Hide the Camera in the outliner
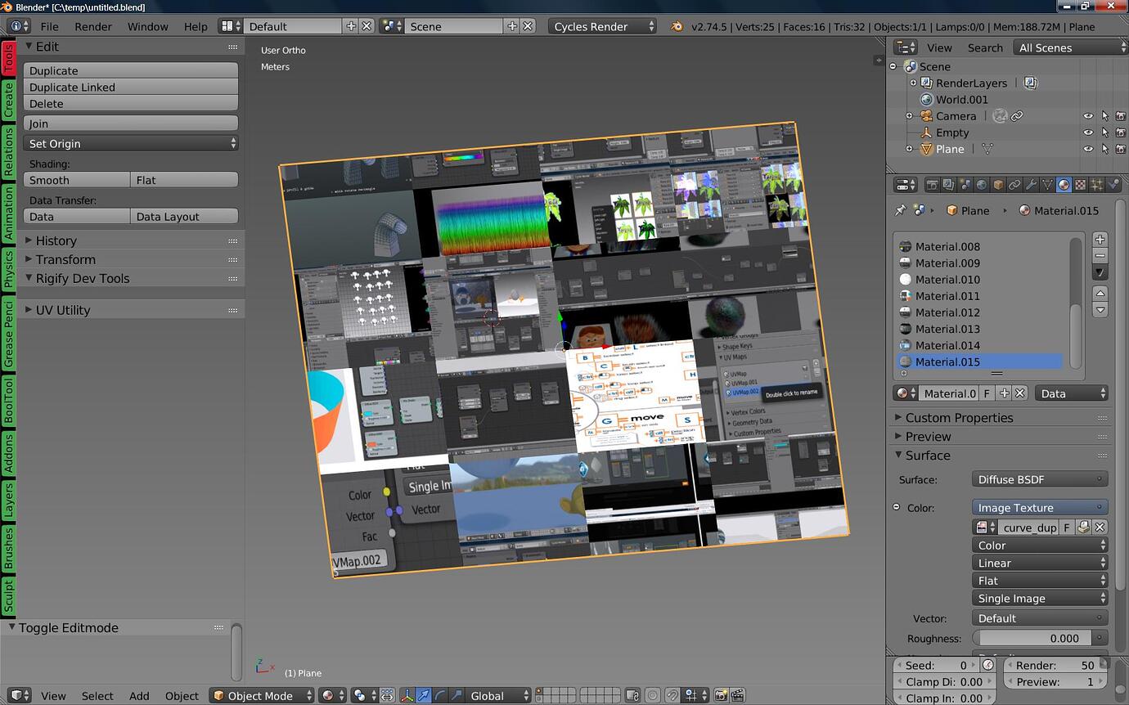The width and height of the screenshot is (1129, 705). click(1088, 116)
